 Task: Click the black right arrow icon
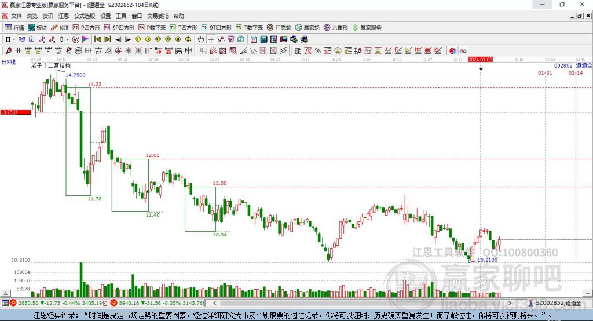(128, 39)
